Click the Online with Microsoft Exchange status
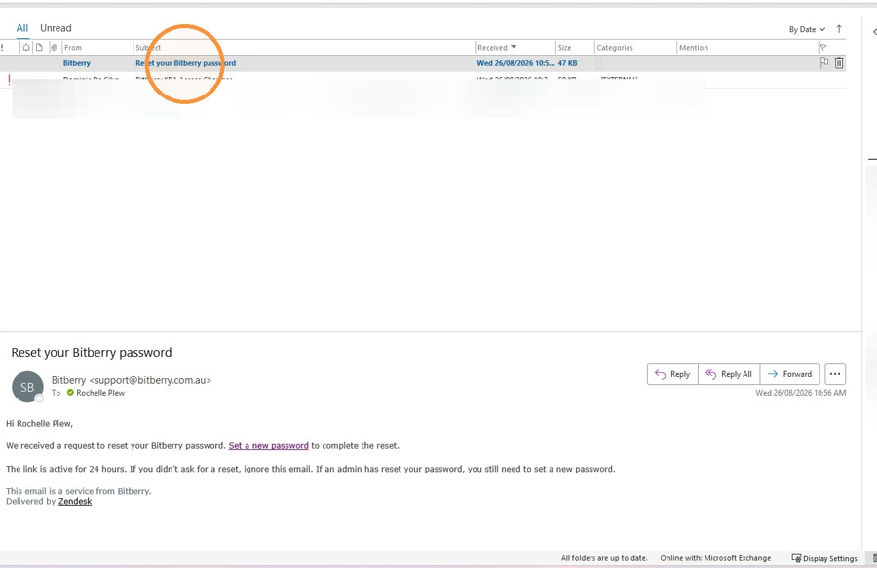This screenshot has width=877, height=568. 715,558
